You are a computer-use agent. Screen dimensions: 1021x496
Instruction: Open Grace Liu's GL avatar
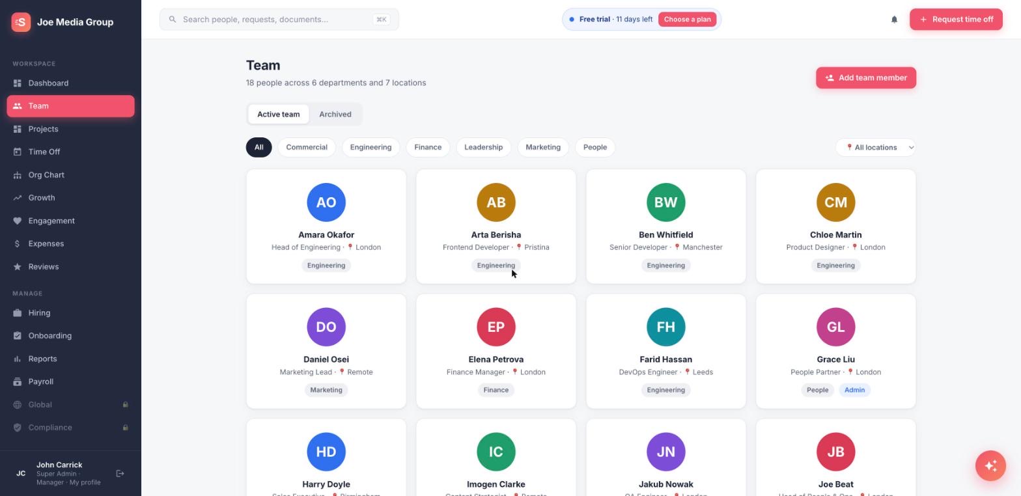836,327
